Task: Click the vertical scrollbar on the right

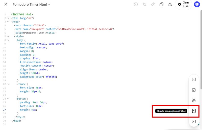Action: click(201, 51)
